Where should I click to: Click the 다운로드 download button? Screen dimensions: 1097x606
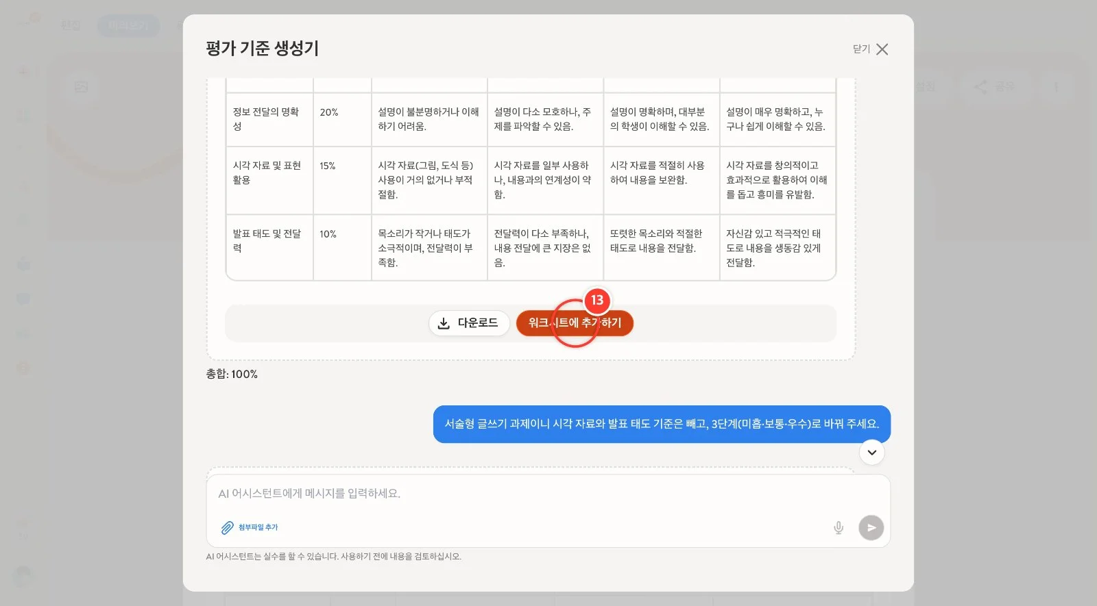469,323
